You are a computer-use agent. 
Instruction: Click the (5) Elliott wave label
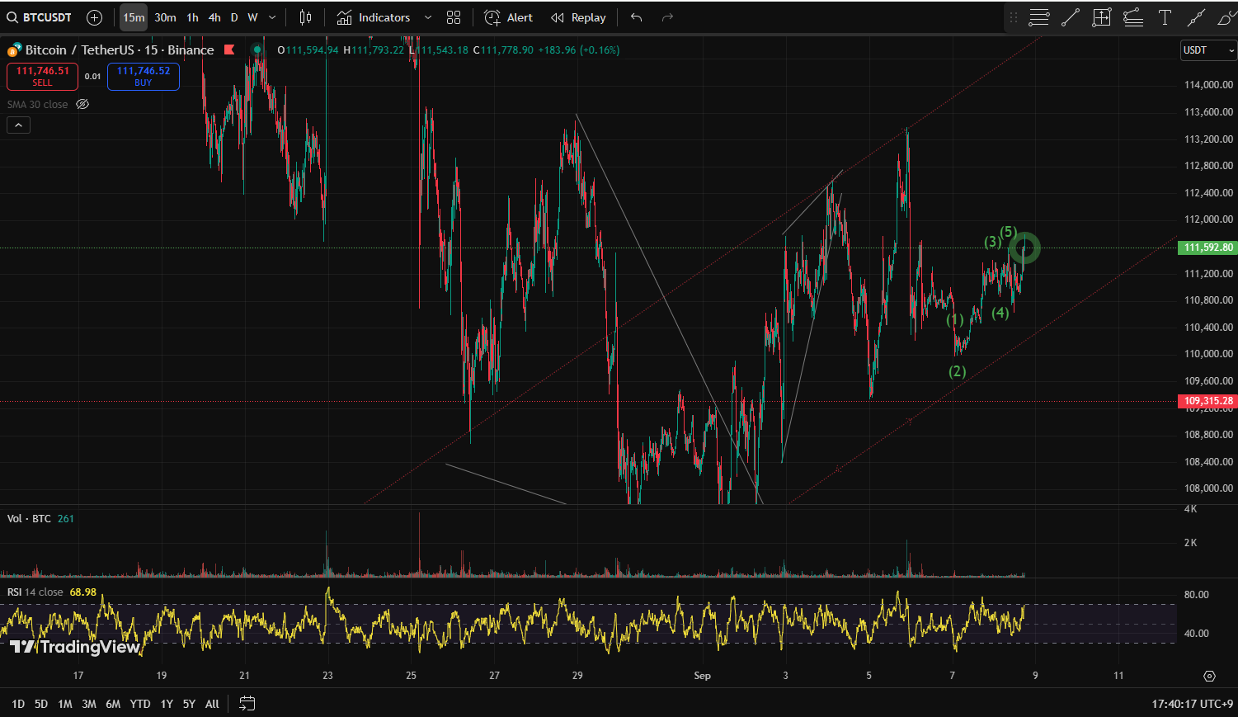pos(1008,232)
